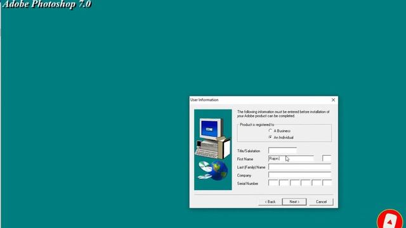Viewport: 406px width, 228px height.
Task: Click the Title/Salutation input field
Action: click(282, 151)
